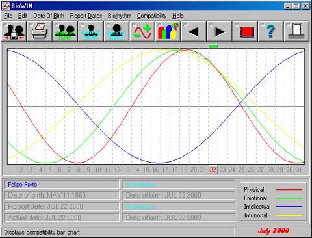Click the second single-person date of birth icon
Image resolution: width=312 pixels, height=238 pixels.
pos(116,32)
